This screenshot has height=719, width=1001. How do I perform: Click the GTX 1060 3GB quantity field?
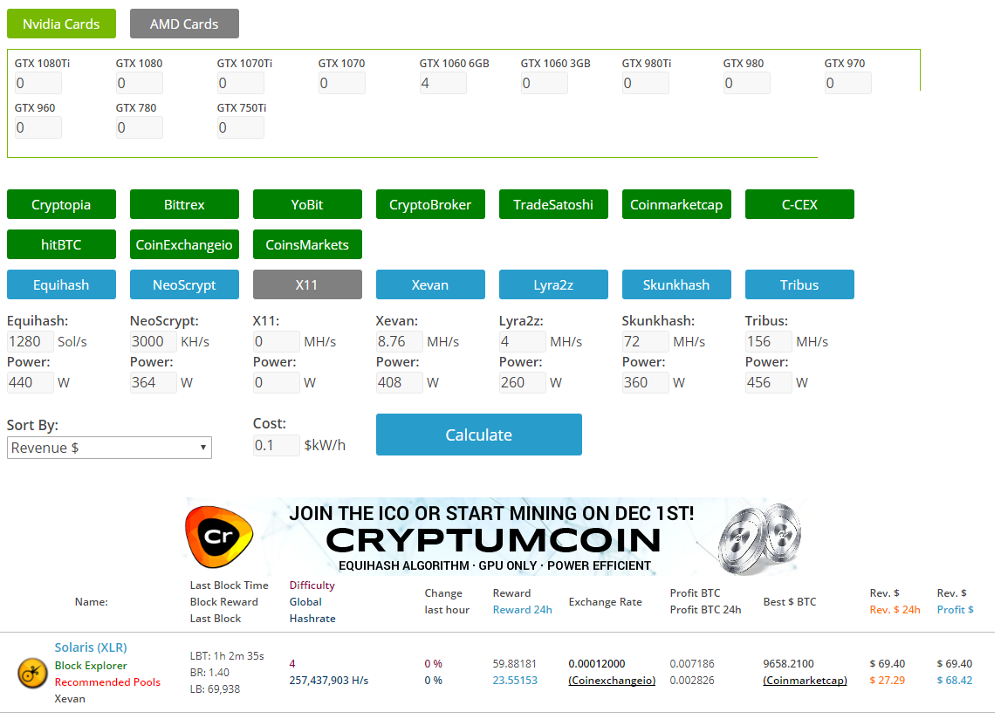point(545,83)
